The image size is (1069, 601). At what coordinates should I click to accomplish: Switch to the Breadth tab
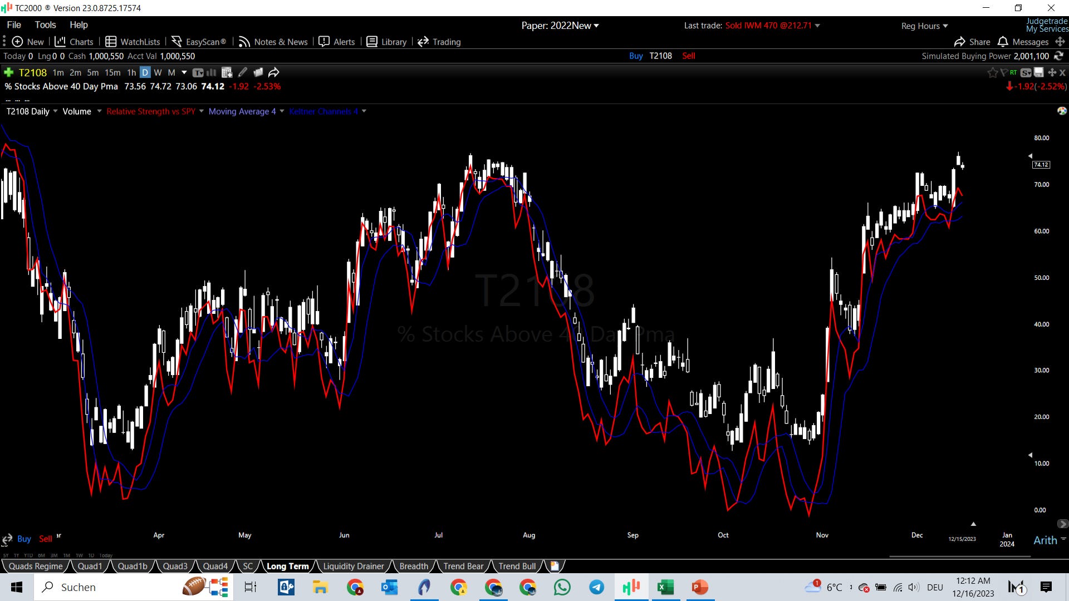(x=414, y=566)
